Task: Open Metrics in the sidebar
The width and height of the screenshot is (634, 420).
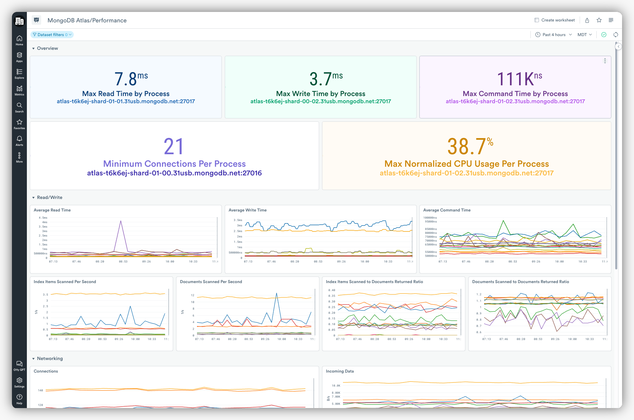Action: 19,91
